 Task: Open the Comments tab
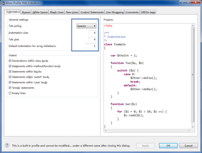[x=132, y=12]
